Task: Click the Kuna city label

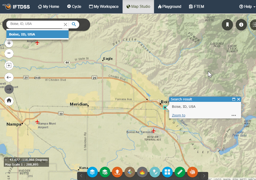Action: [x=84, y=168]
